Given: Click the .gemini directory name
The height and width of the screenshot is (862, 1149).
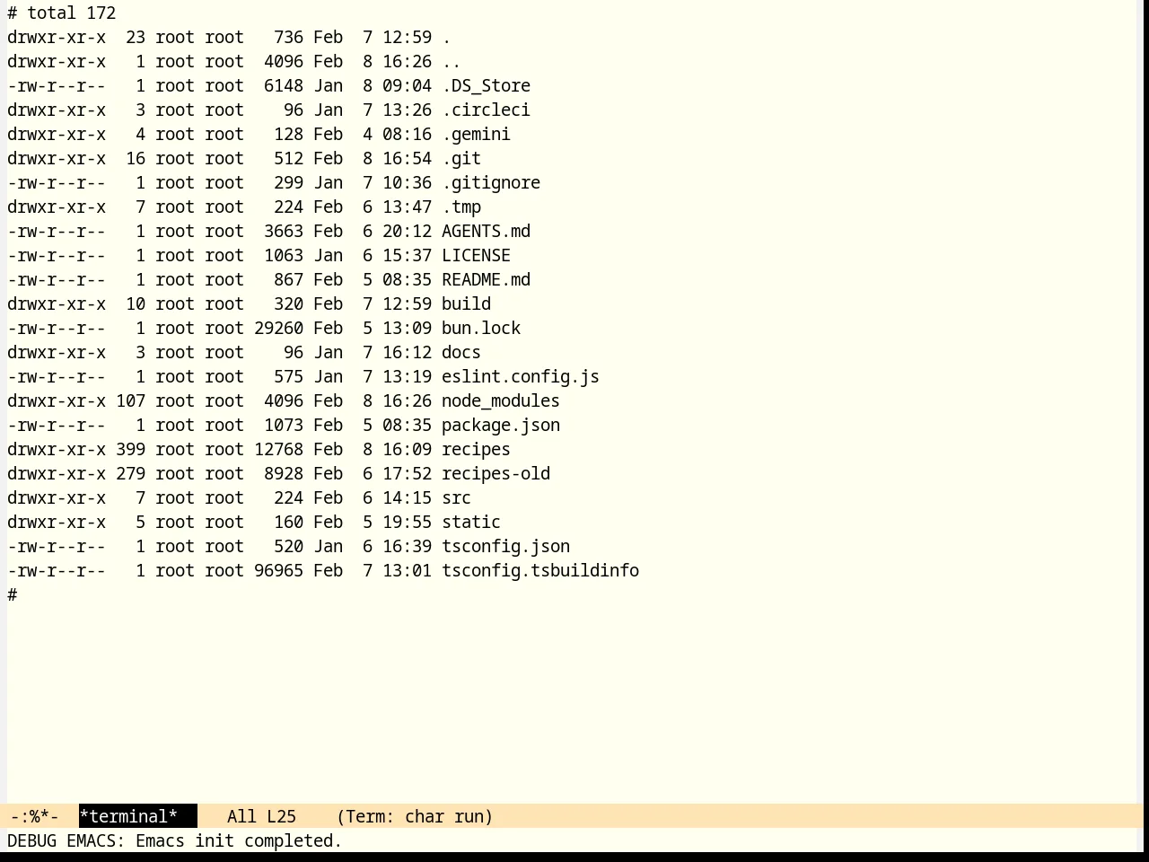Looking at the screenshot, I should coord(476,135).
